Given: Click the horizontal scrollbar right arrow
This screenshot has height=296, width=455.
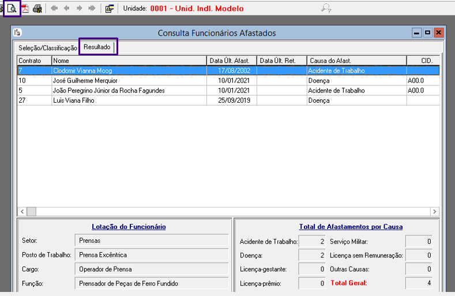Looking at the screenshot, I should [x=434, y=212].
